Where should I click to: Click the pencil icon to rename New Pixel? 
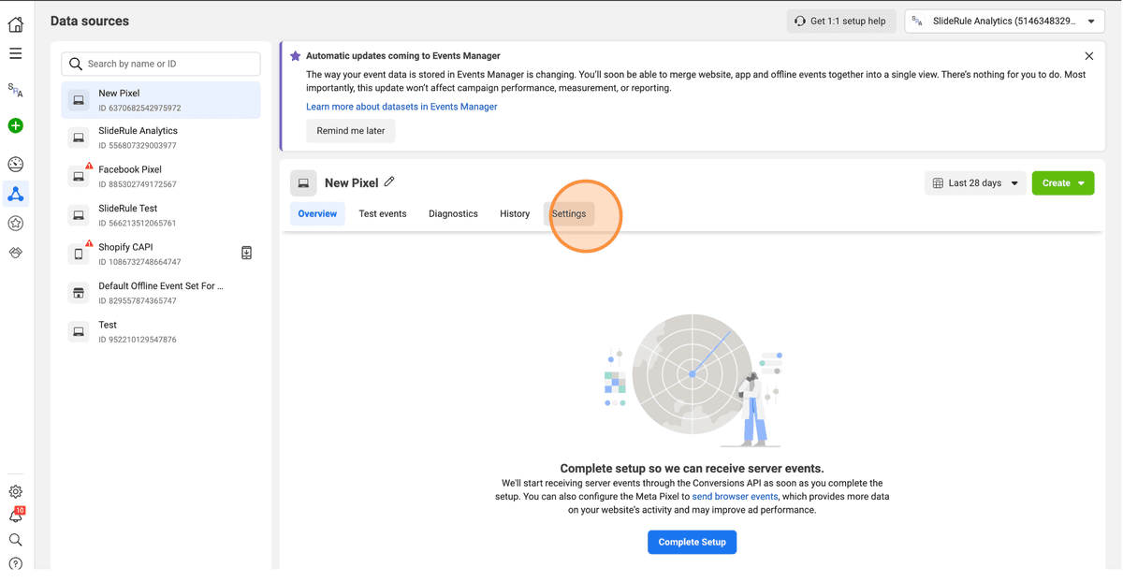pos(389,182)
